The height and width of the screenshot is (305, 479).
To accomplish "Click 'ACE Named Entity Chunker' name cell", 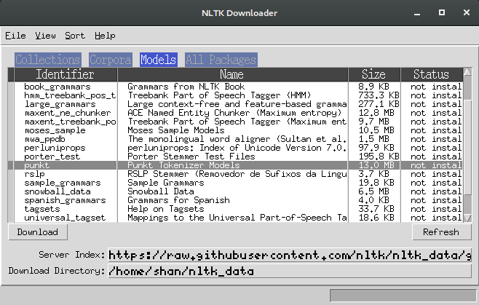I will pos(234,113).
